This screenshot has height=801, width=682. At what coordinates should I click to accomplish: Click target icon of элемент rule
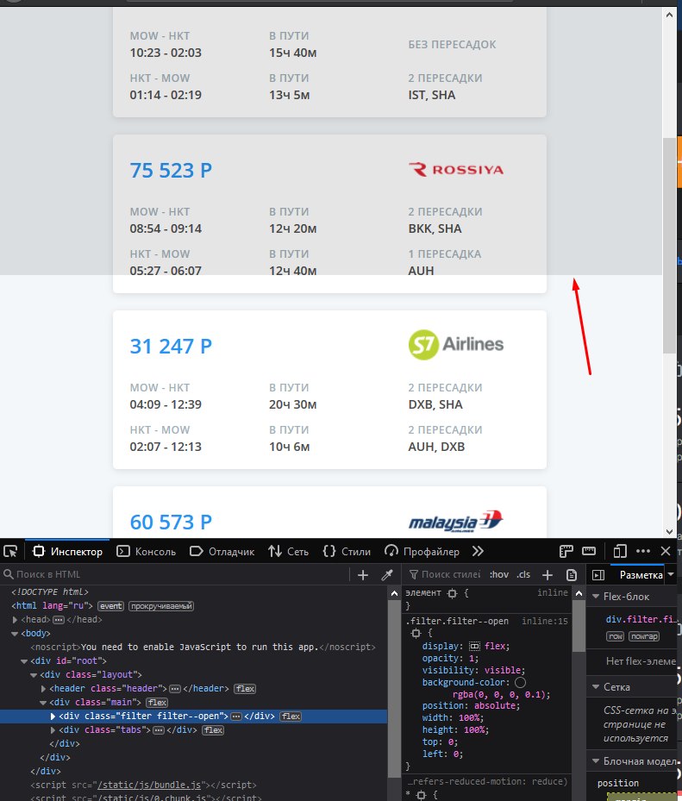452,593
